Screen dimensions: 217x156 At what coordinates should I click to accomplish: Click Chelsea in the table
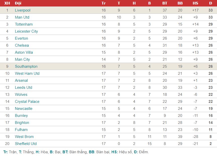22,45
